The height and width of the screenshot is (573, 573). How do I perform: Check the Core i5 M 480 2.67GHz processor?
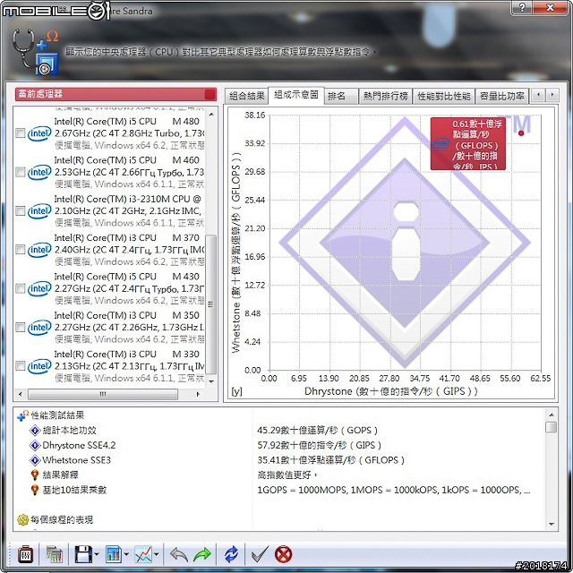click(x=21, y=133)
